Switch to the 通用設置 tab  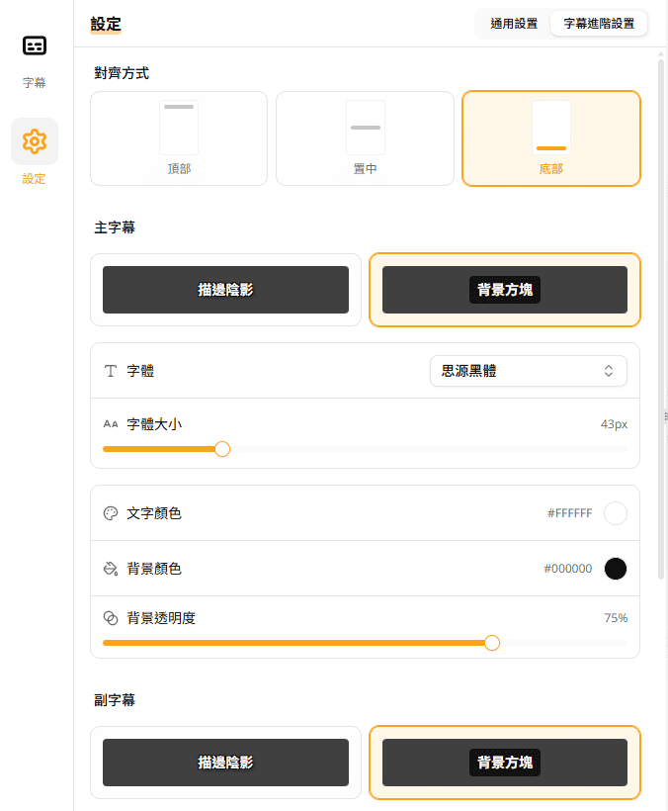514,24
